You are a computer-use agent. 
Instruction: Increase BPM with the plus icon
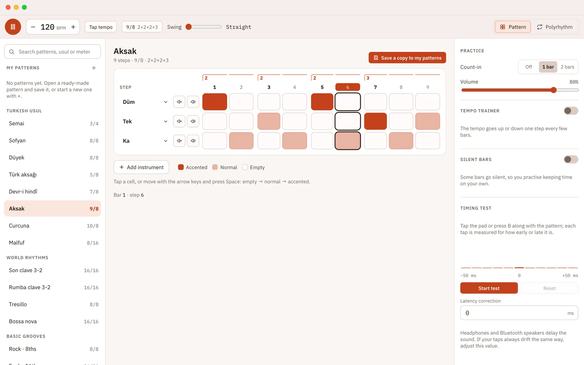pos(73,27)
